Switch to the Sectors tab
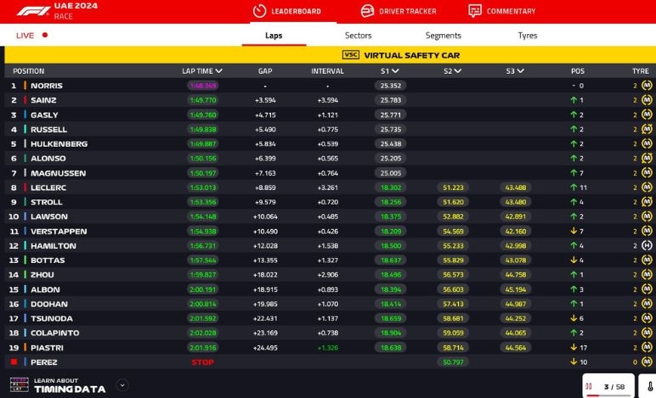Viewport: 656px width, 398px height. (358, 36)
